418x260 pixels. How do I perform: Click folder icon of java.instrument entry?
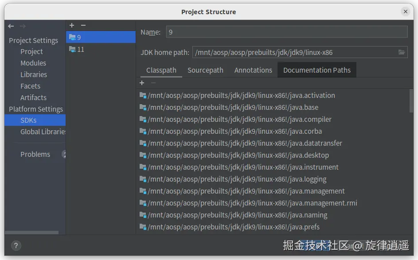coord(143,167)
